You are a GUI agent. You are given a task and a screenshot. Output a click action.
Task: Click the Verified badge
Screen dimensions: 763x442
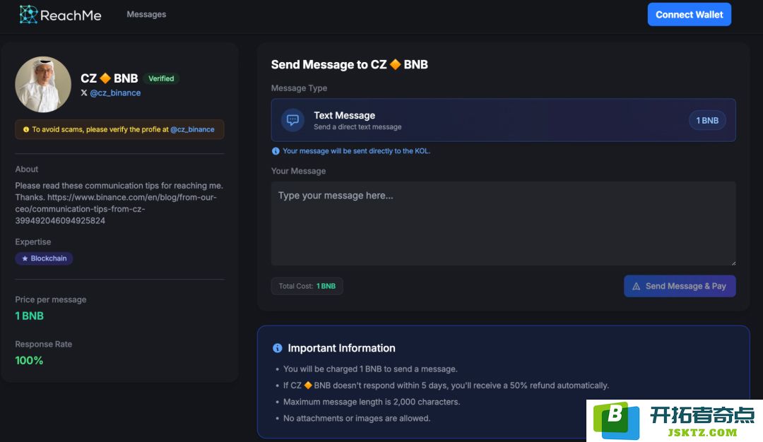(161, 78)
